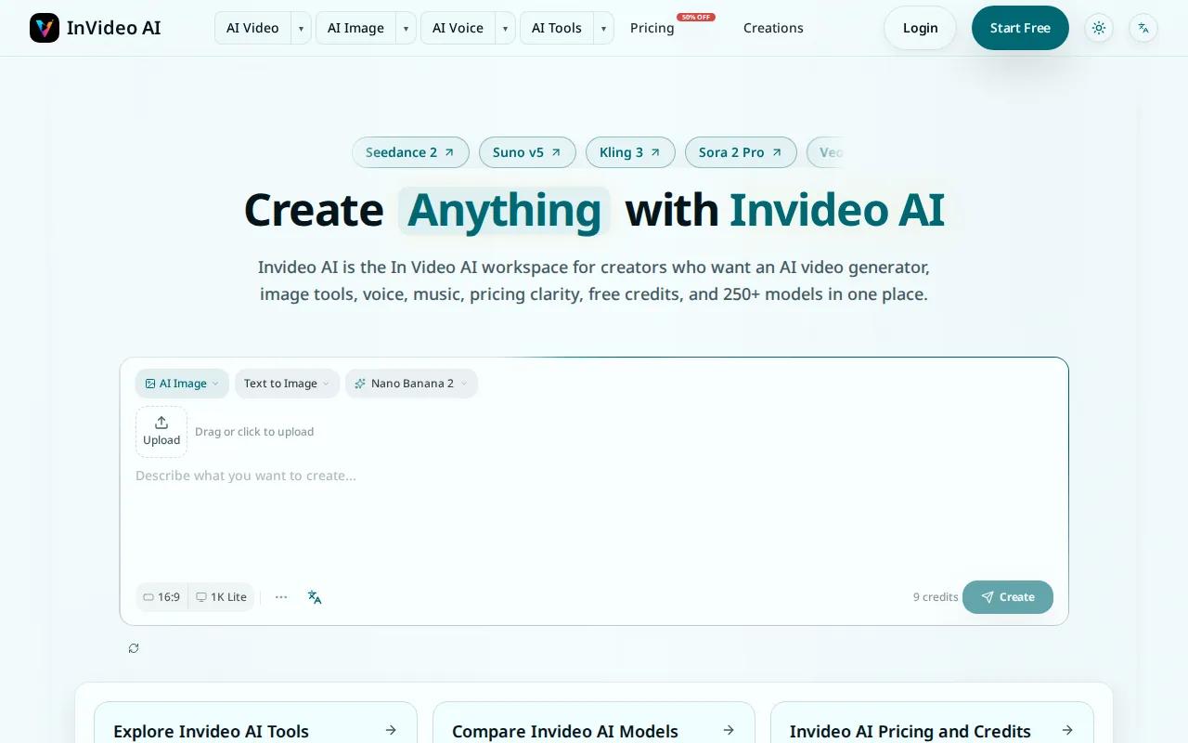Click the Login button
This screenshot has height=743, width=1188.
click(920, 28)
